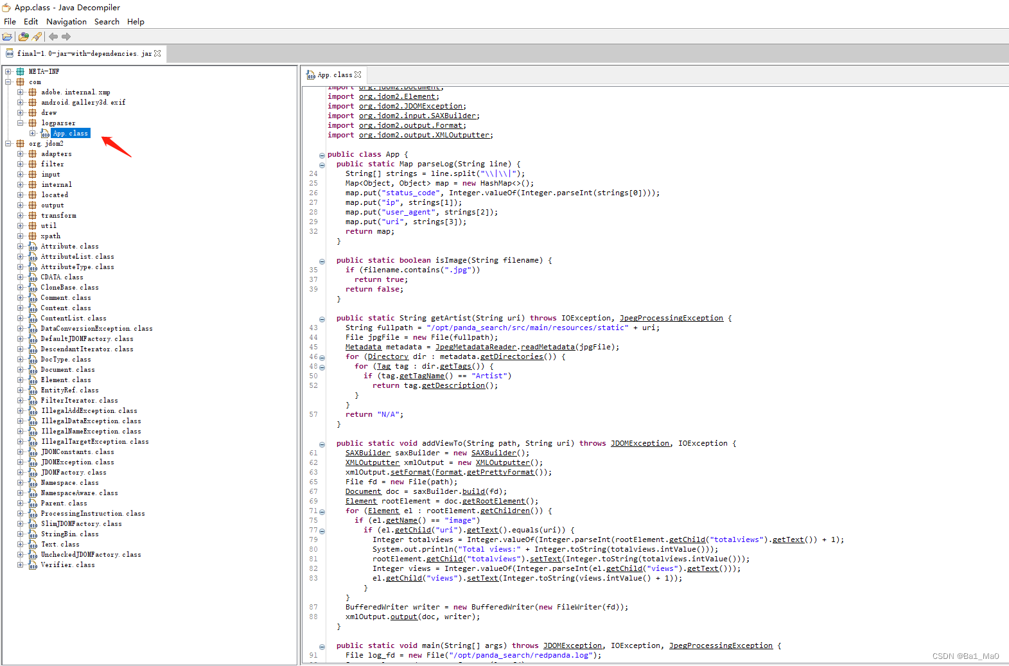Collapse the getArtist method fold marker

tap(322, 319)
